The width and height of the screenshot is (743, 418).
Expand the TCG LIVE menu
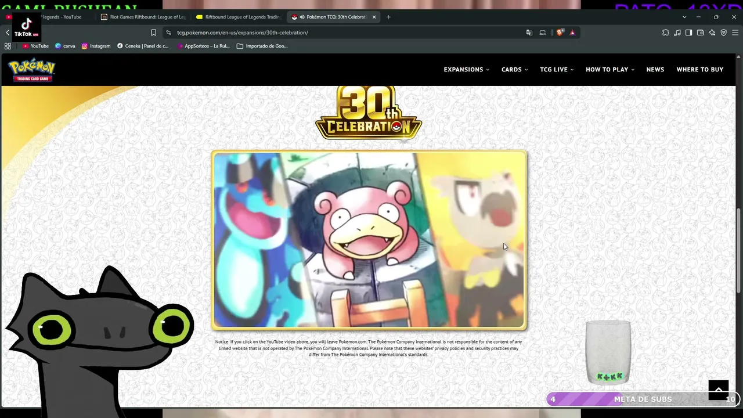point(557,70)
